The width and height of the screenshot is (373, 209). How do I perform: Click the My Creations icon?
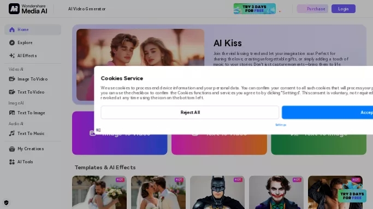point(12,149)
